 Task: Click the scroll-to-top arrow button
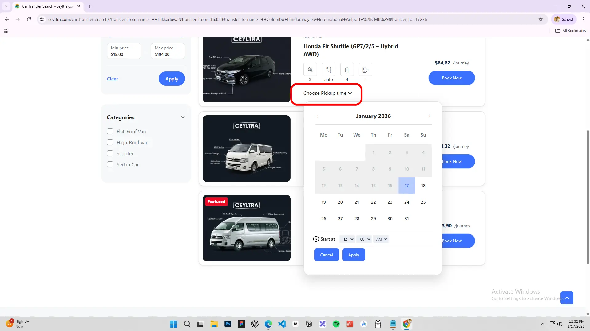pyautogui.click(x=567, y=298)
